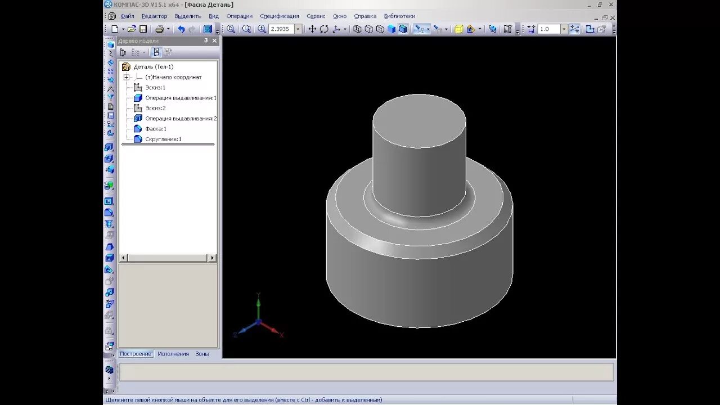Toggle model tree structure display icon
The width and height of the screenshot is (720, 405).
pos(123,52)
